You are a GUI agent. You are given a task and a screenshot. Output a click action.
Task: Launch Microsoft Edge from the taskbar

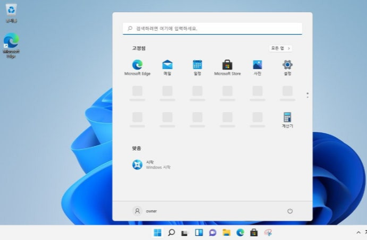[240, 233]
